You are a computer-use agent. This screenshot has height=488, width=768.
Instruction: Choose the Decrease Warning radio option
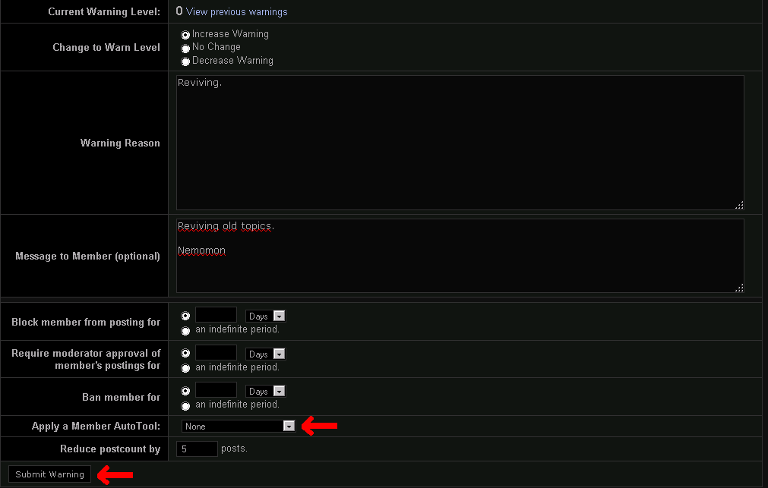(x=185, y=61)
